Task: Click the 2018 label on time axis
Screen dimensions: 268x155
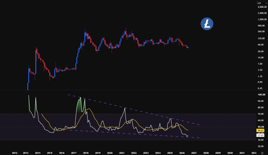Action: tap(86, 153)
